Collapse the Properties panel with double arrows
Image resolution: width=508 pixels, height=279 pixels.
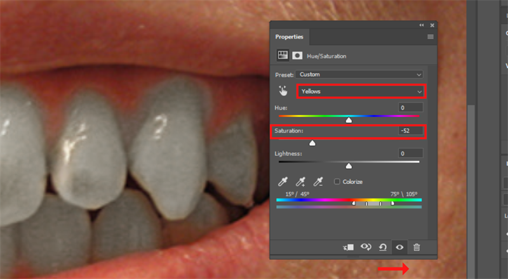click(x=422, y=25)
